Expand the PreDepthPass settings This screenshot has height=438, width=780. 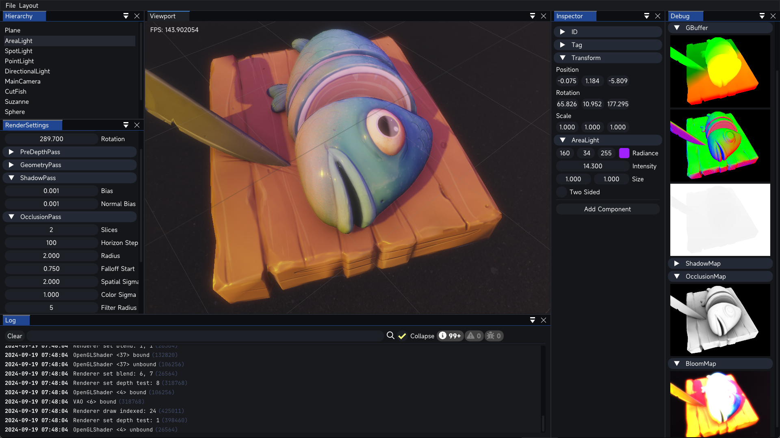[x=70, y=152]
